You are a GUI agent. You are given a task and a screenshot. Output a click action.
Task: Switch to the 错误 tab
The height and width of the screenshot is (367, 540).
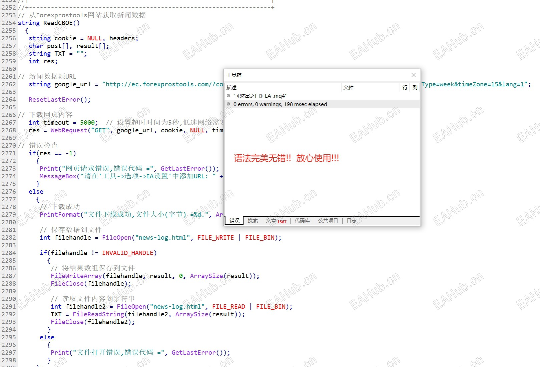pos(234,220)
